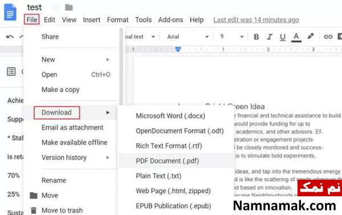Viewport: 342px width, 215px height.
Task: Download as OpenDocument Format (.odt)
Action: [x=176, y=131]
